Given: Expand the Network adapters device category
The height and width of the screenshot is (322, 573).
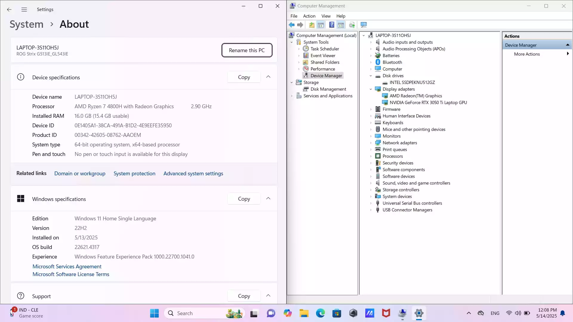Looking at the screenshot, I should (x=371, y=143).
